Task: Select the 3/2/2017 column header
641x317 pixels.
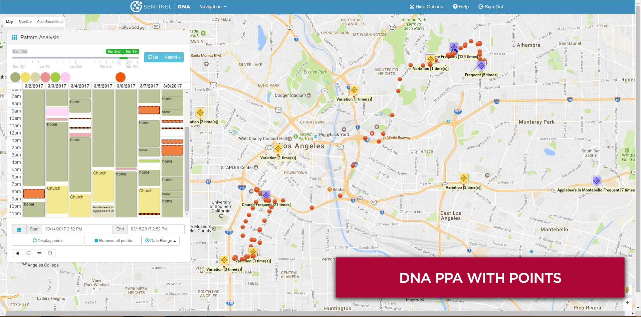Action: [34, 86]
